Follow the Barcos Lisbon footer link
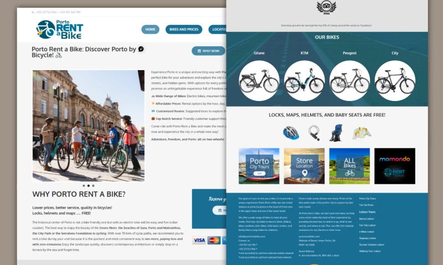443x265 pixels. (x=367, y=219)
